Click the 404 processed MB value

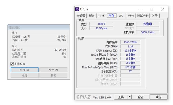click(x=64, y=53)
